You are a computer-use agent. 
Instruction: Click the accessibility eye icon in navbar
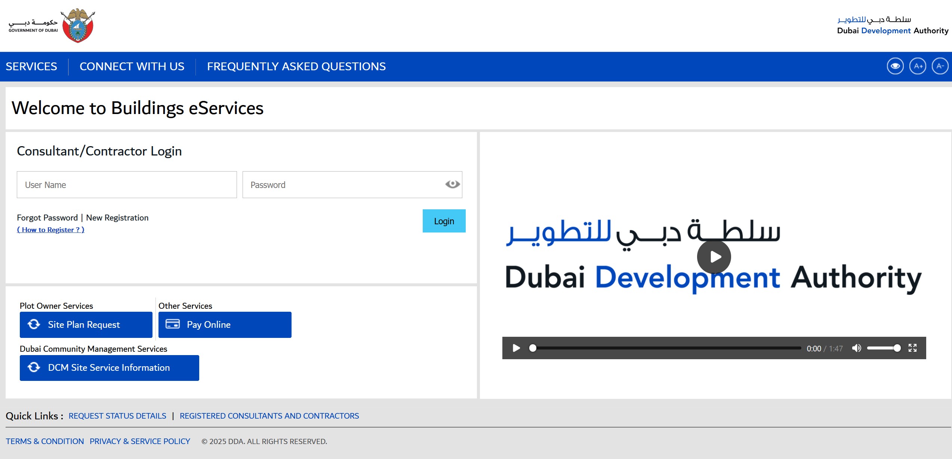[x=895, y=67]
